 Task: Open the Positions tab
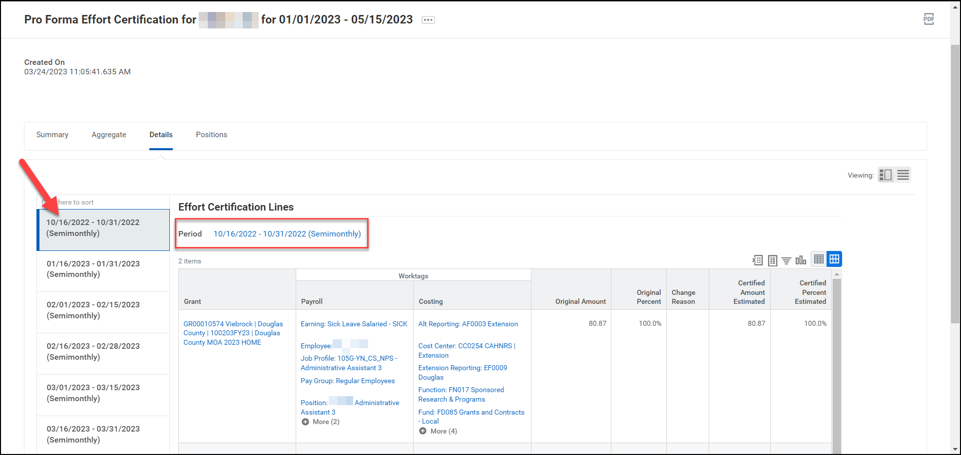point(211,135)
